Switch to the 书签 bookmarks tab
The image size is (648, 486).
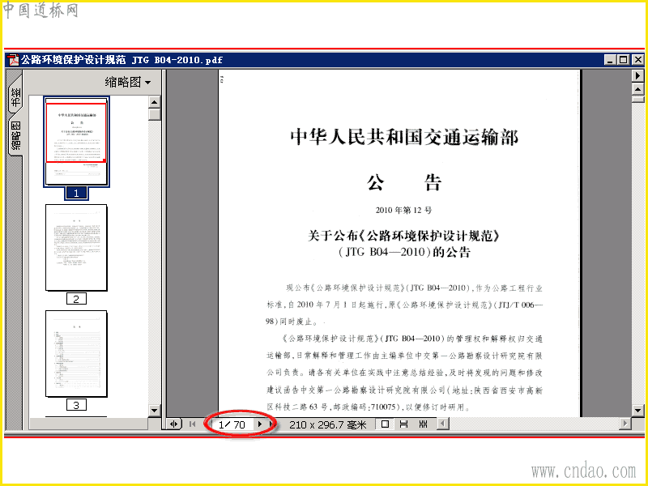click(x=15, y=96)
